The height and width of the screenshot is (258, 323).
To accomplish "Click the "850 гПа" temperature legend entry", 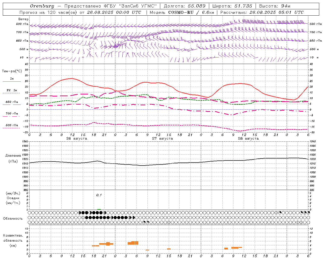I will (12, 102).
